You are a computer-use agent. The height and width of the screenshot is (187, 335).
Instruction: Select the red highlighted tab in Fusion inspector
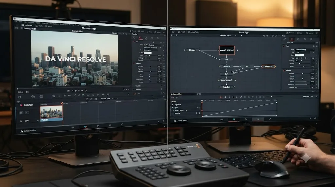point(291,39)
